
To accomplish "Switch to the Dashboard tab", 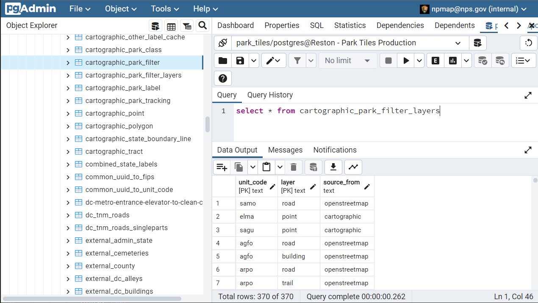I will tap(236, 25).
